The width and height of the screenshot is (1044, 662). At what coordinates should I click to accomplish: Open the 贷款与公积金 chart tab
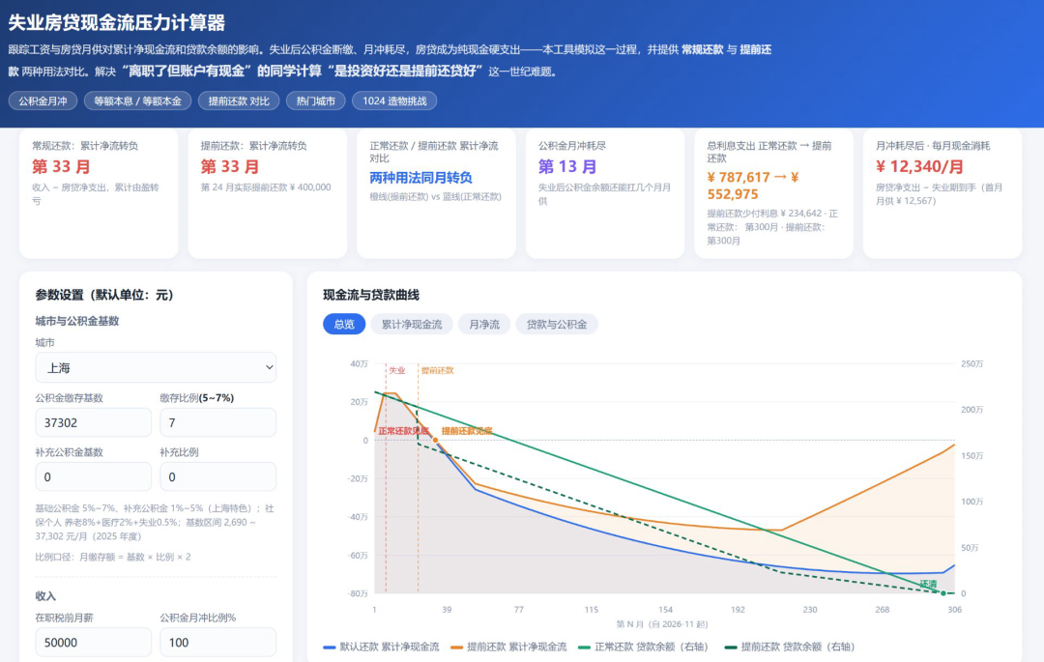point(557,324)
